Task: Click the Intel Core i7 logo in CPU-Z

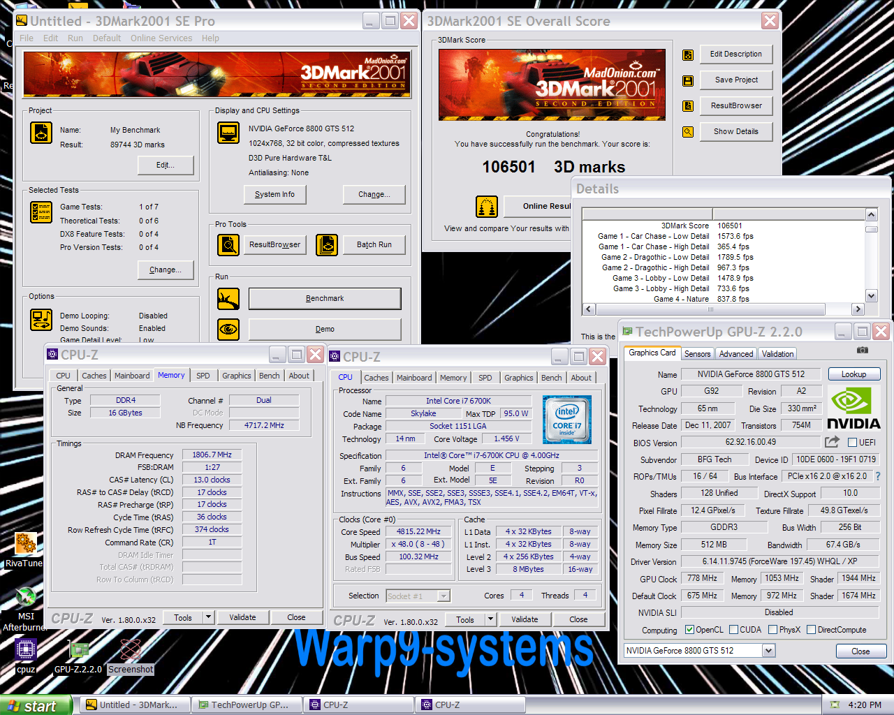Action: click(x=567, y=420)
